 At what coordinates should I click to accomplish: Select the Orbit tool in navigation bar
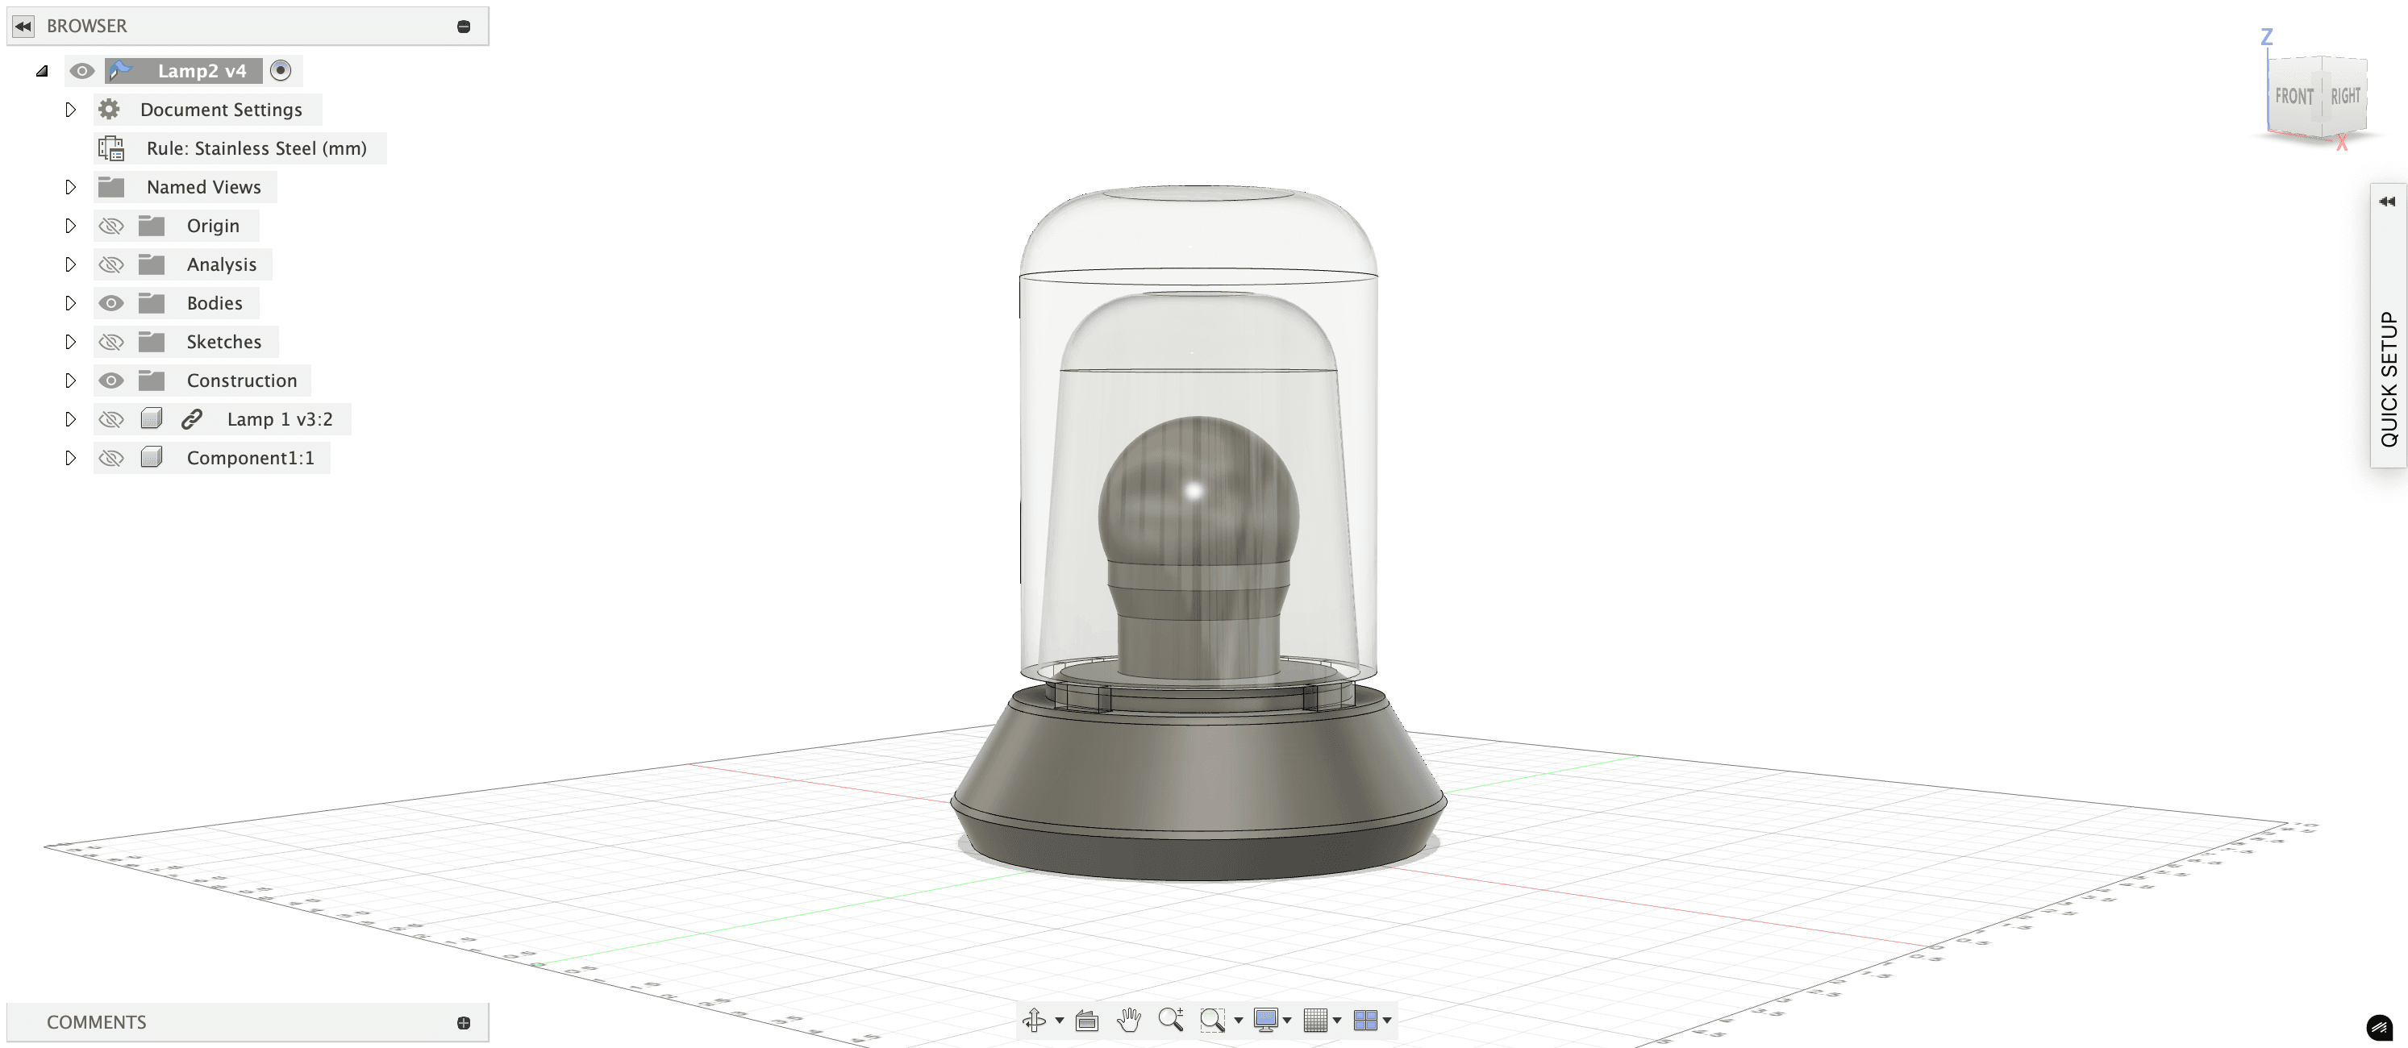pos(1034,1020)
